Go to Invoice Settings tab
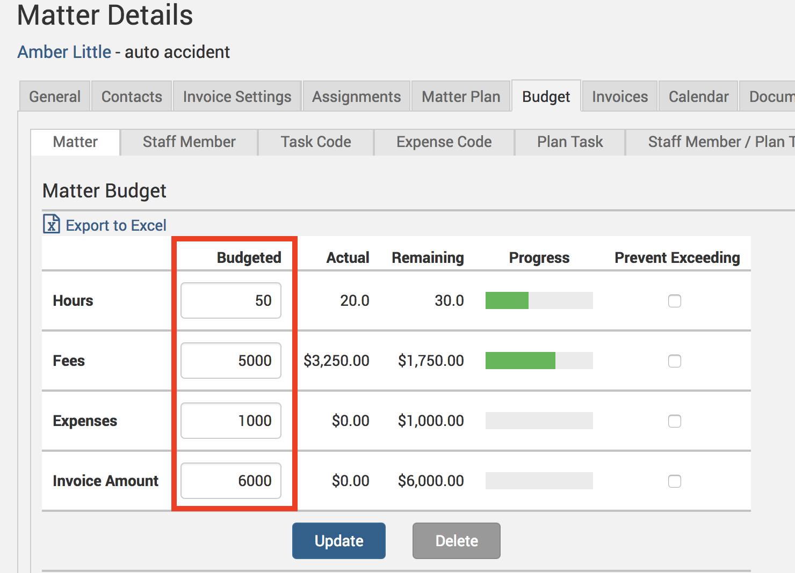 click(x=237, y=97)
